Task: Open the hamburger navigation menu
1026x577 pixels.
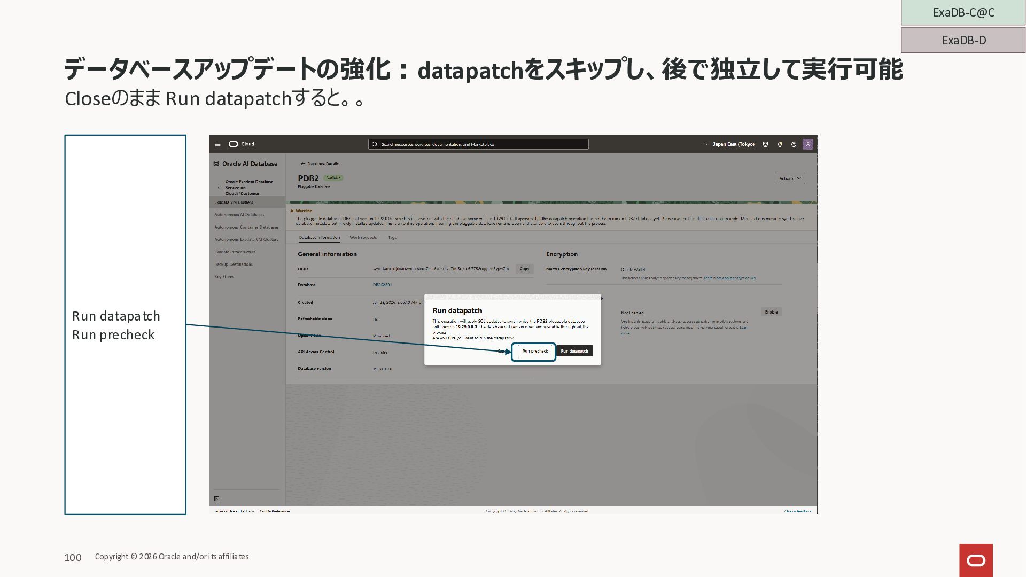Action: (217, 144)
